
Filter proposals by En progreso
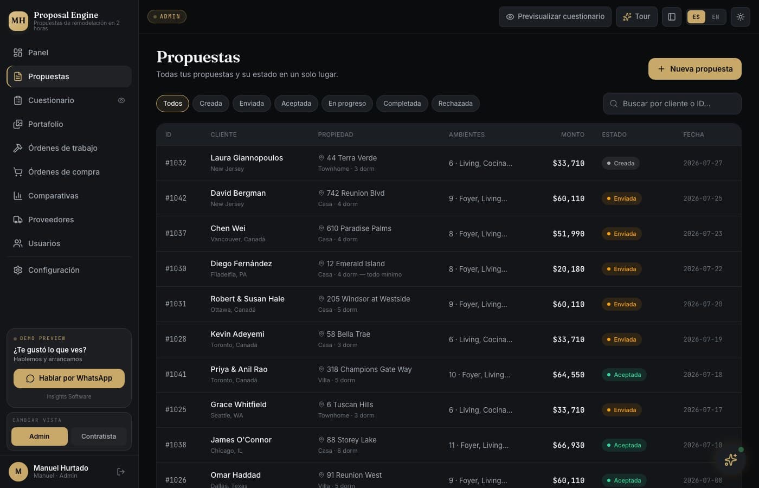pos(347,104)
